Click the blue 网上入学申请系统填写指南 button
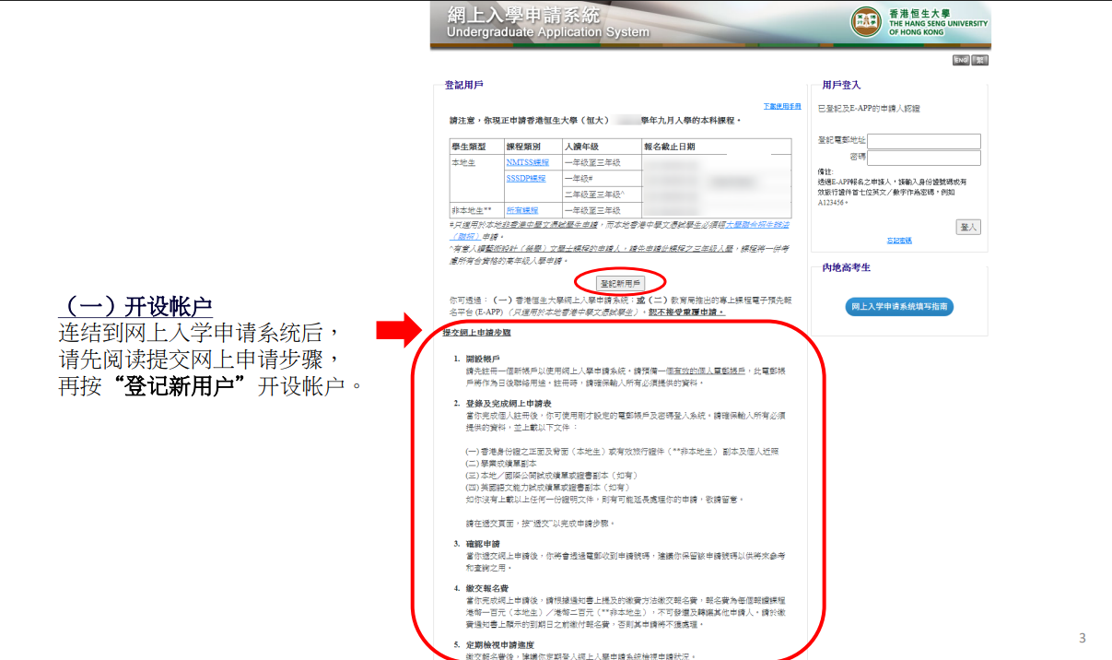Image resolution: width=1112 pixels, height=660 pixels. tap(898, 307)
